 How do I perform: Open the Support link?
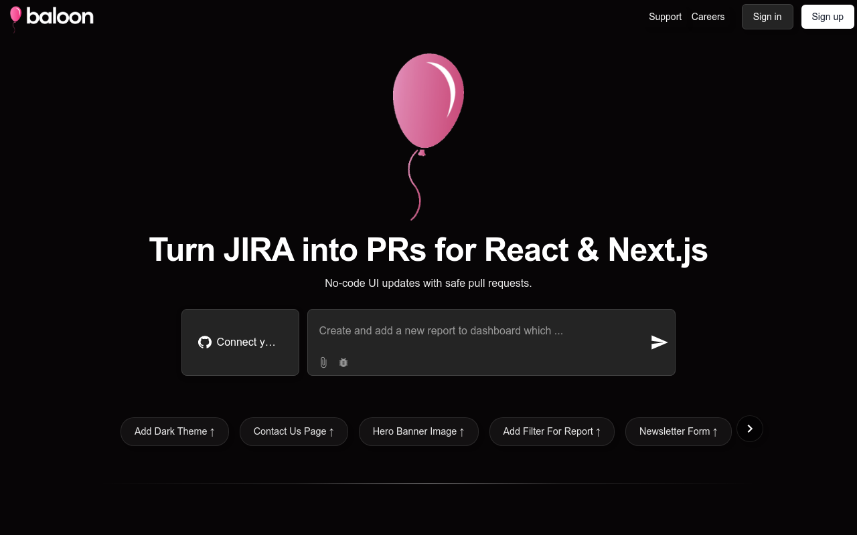[x=665, y=17]
